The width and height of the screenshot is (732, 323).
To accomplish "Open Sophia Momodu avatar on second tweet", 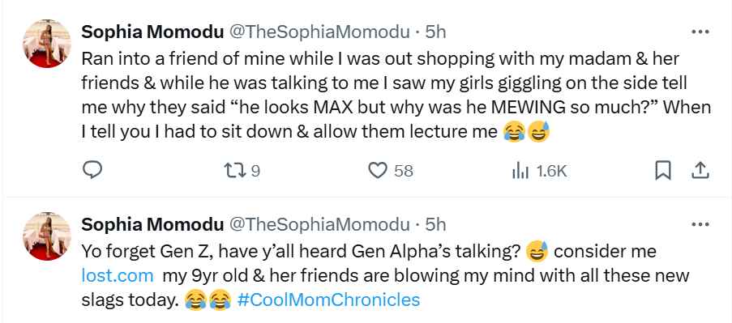I will (47, 236).
